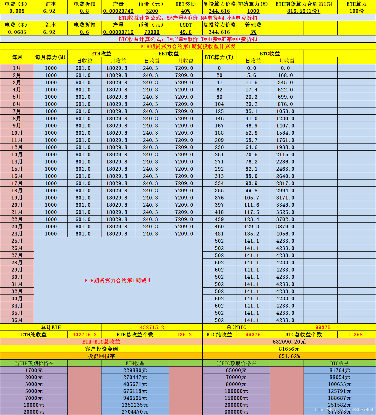Click the 客户投资金额 value 81656元
The width and height of the screenshot is (376, 415).
point(289,349)
